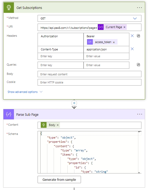Open Get Subscriptions ellipsis menu
The width and height of the screenshot is (153, 190).
click(139, 8)
